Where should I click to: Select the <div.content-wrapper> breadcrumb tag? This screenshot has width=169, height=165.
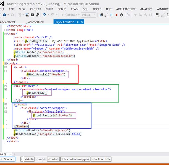click(x=75, y=159)
